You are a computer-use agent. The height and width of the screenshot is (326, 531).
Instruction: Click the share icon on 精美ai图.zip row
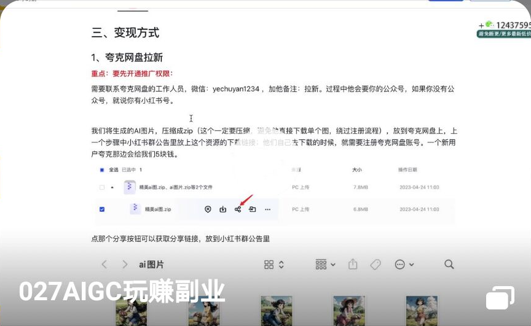238,209
